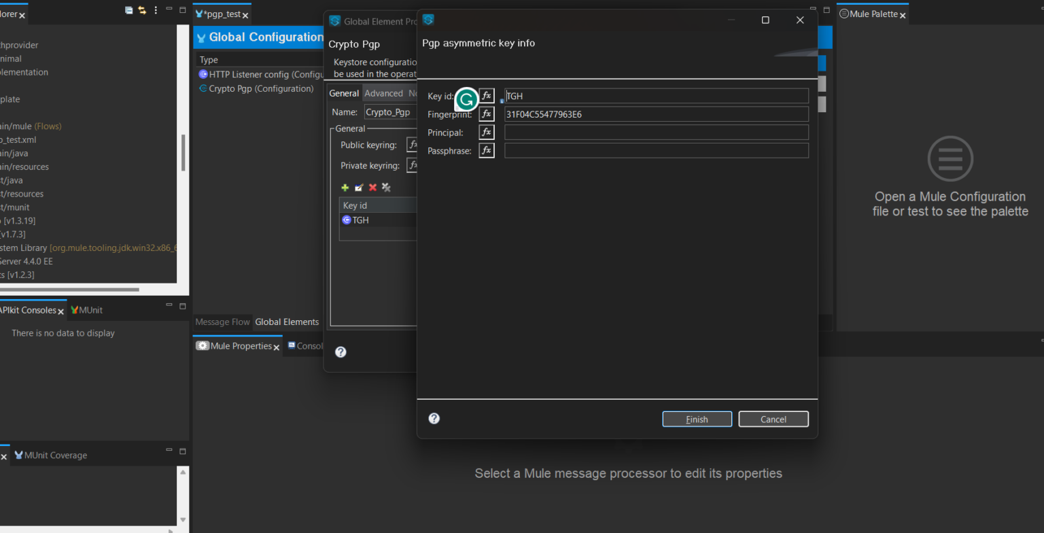Toggle Link with Editor in Package Explorer
The height and width of the screenshot is (533, 1044).
click(143, 10)
